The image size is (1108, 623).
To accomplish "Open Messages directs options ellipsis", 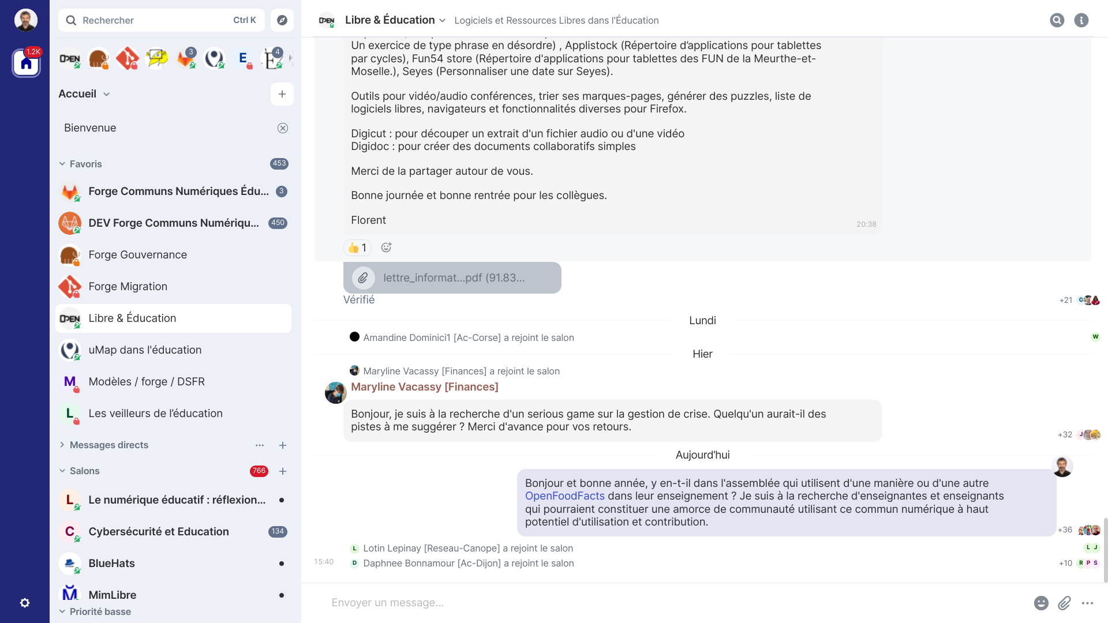I will pyautogui.click(x=260, y=445).
